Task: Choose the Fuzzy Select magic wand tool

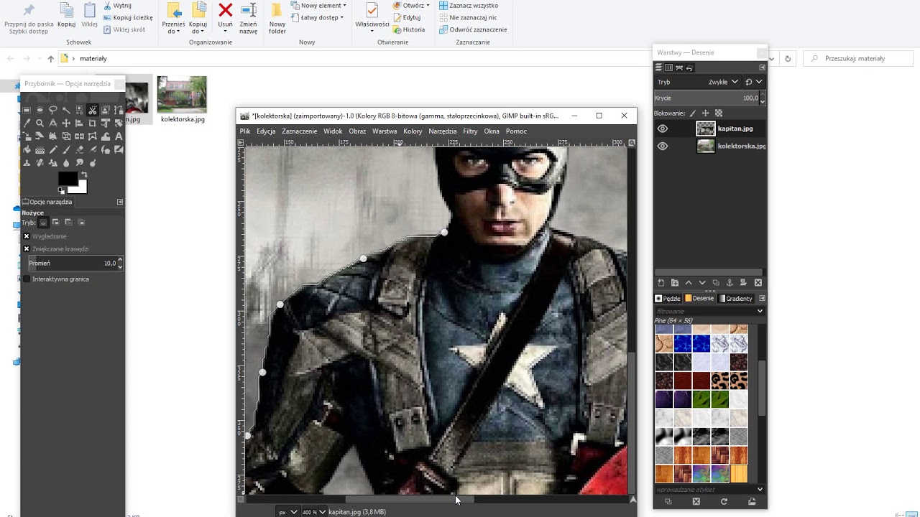Action: coord(66,110)
